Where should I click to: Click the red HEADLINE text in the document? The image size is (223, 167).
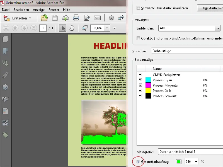tap(110, 46)
